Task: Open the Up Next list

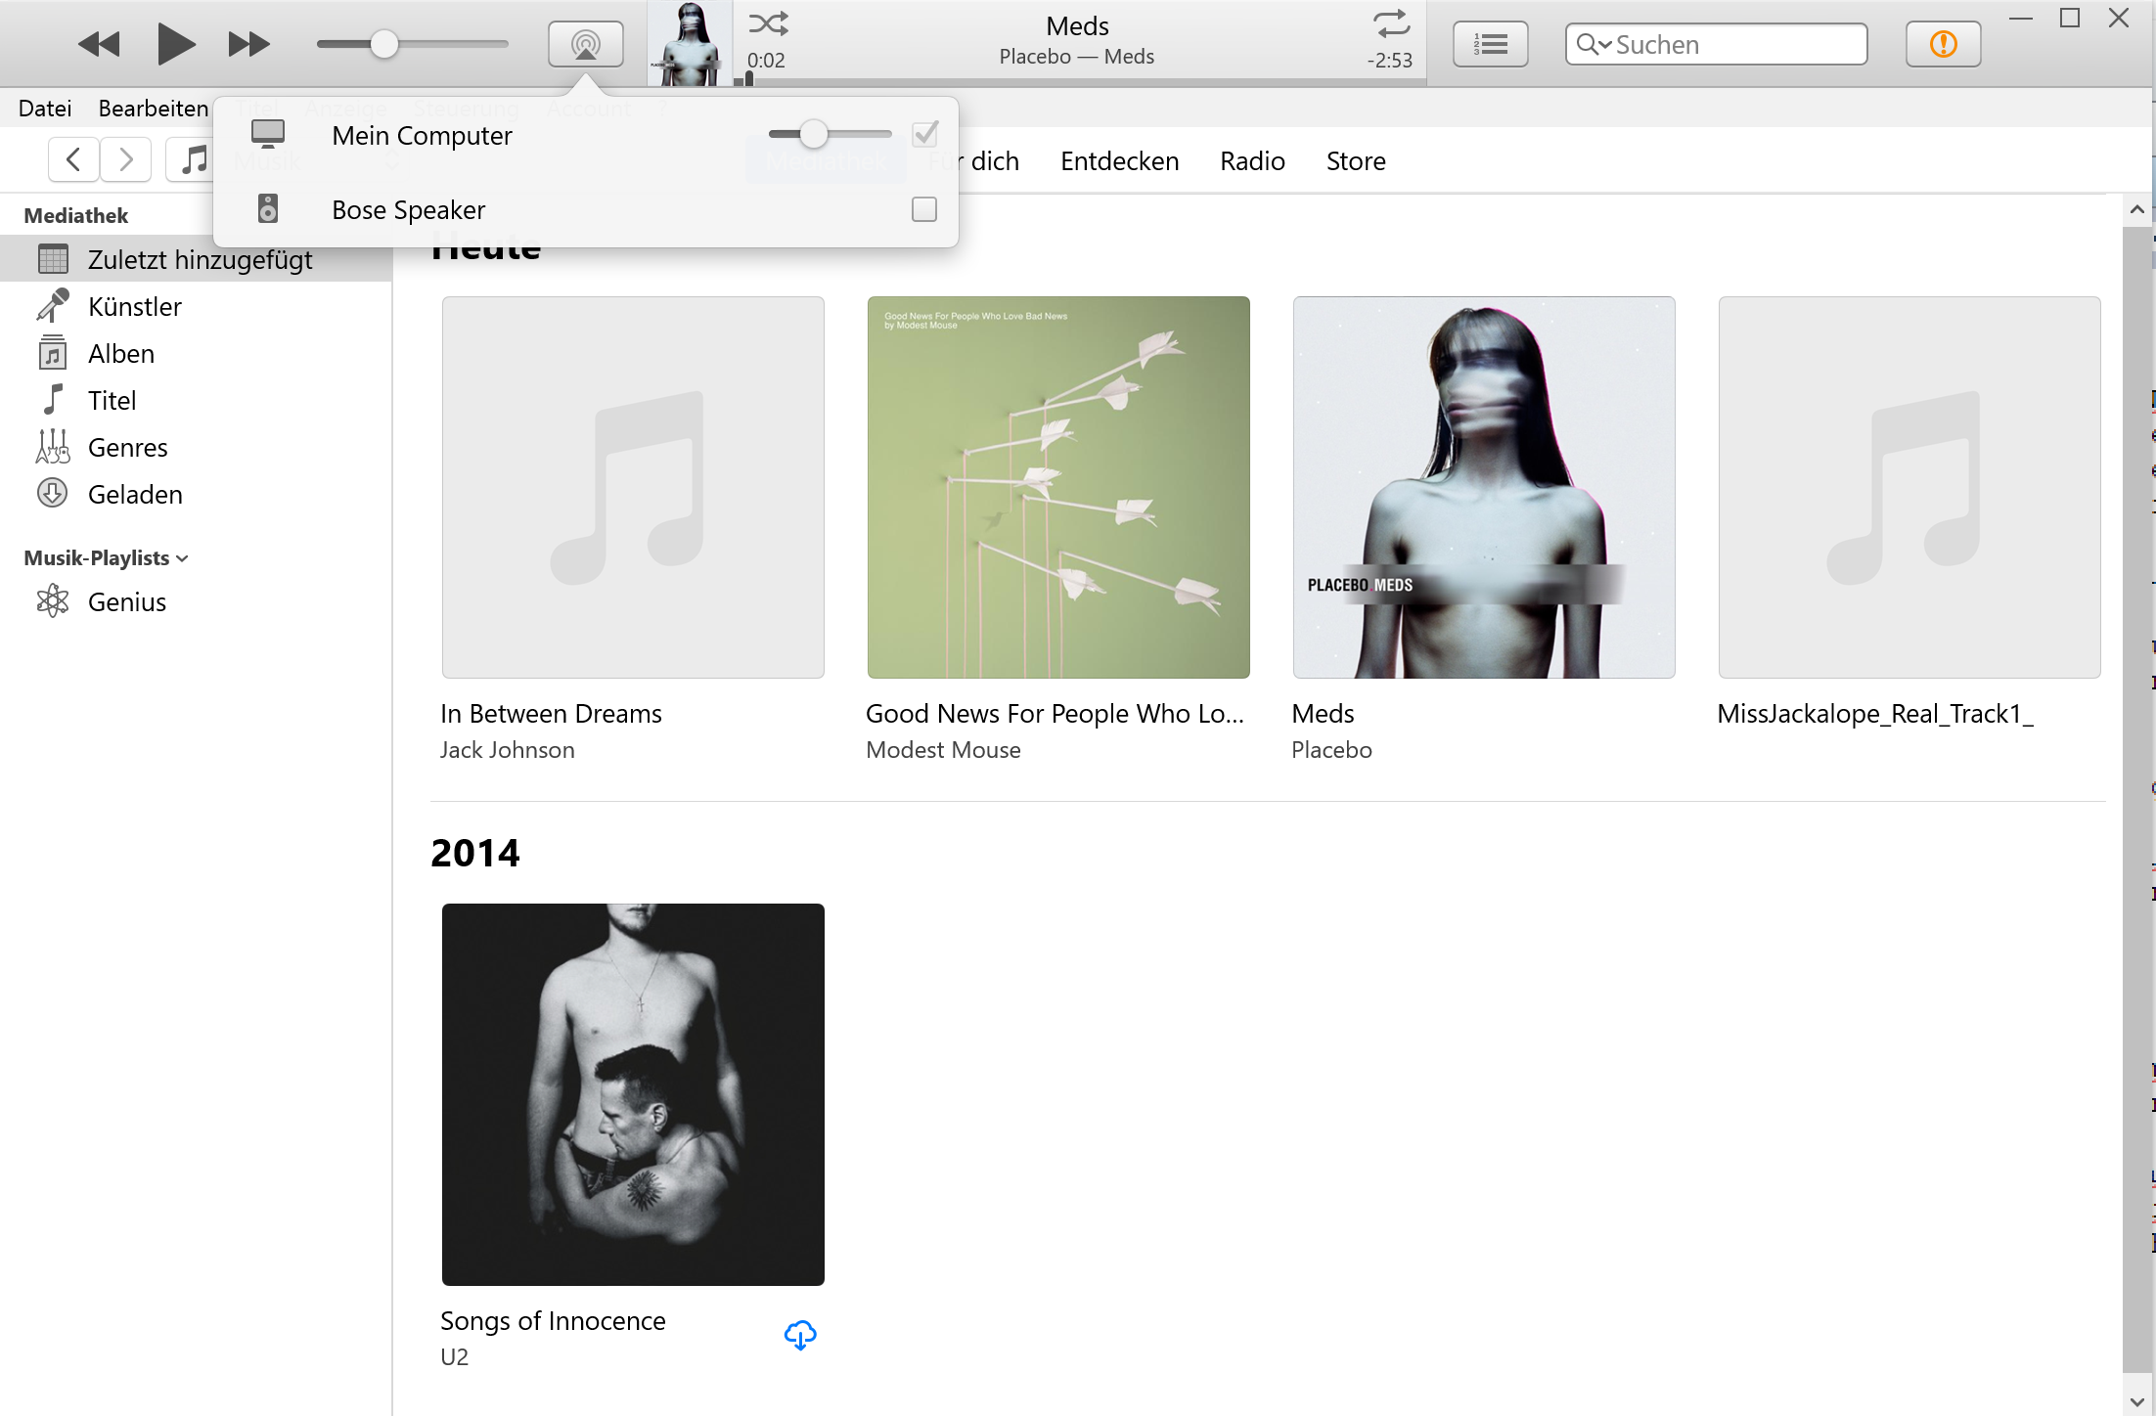Action: 1490,44
